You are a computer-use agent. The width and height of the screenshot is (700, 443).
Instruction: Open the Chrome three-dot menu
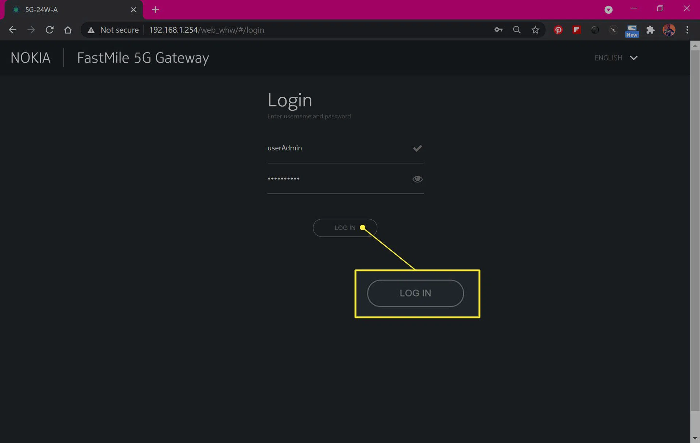687,30
